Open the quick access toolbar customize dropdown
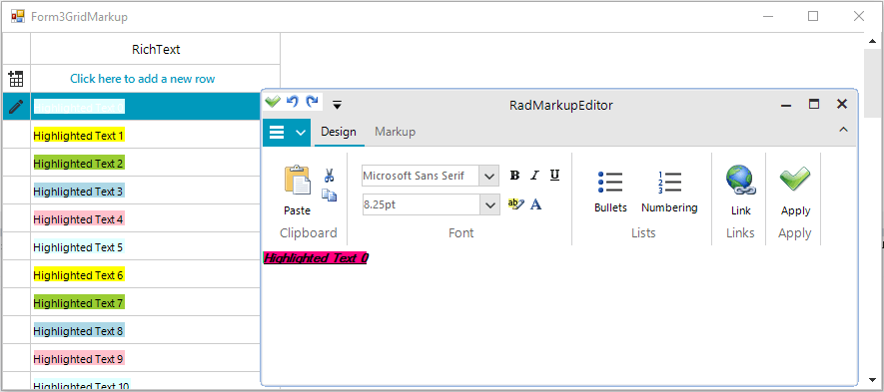The height and width of the screenshot is (392, 884). pos(337,104)
